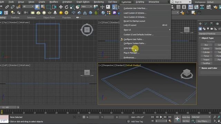Viewport: 221px width, 124px height.
Task: Collapse the Object Type rollout
Action: [208, 38]
